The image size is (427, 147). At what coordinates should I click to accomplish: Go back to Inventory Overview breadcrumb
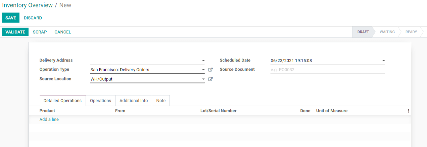pos(27,5)
